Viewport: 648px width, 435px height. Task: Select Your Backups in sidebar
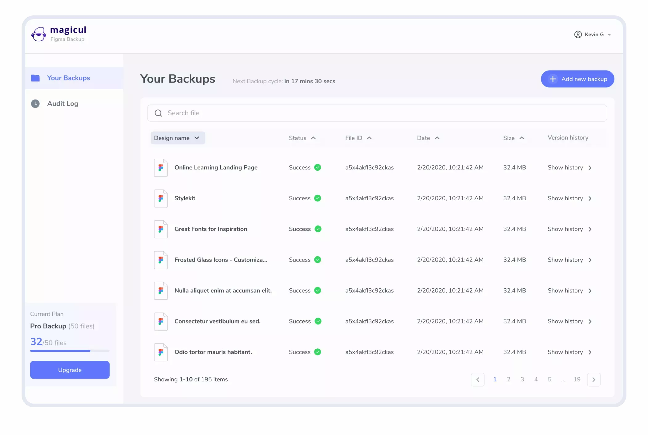point(68,78)
